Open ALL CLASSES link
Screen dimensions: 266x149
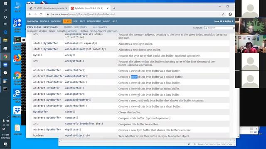pos(100,27)
